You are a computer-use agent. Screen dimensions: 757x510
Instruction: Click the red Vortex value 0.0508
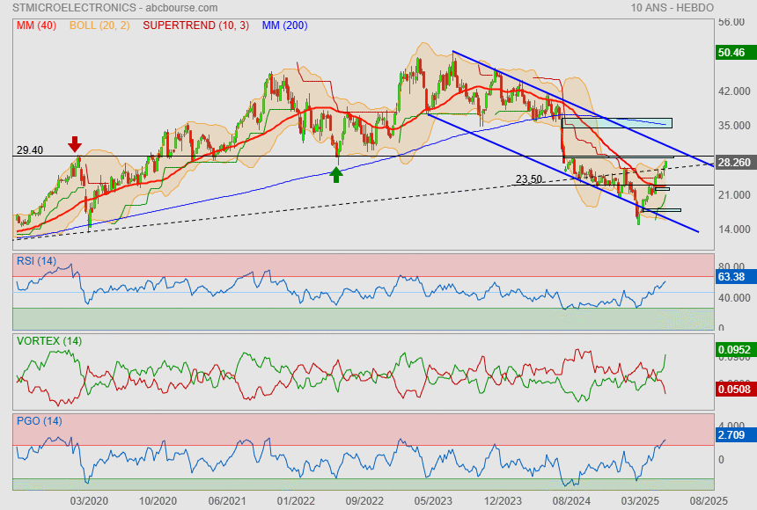[736, 390]
